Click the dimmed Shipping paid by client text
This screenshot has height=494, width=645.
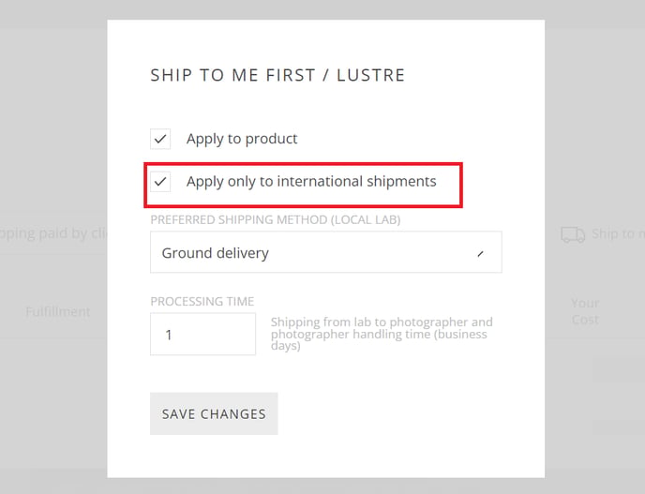53,233
